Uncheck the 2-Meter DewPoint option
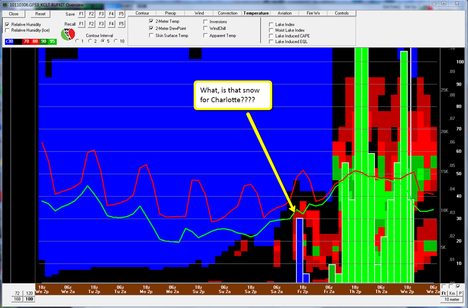The image size is (468, 308). (x=151, y=28)
